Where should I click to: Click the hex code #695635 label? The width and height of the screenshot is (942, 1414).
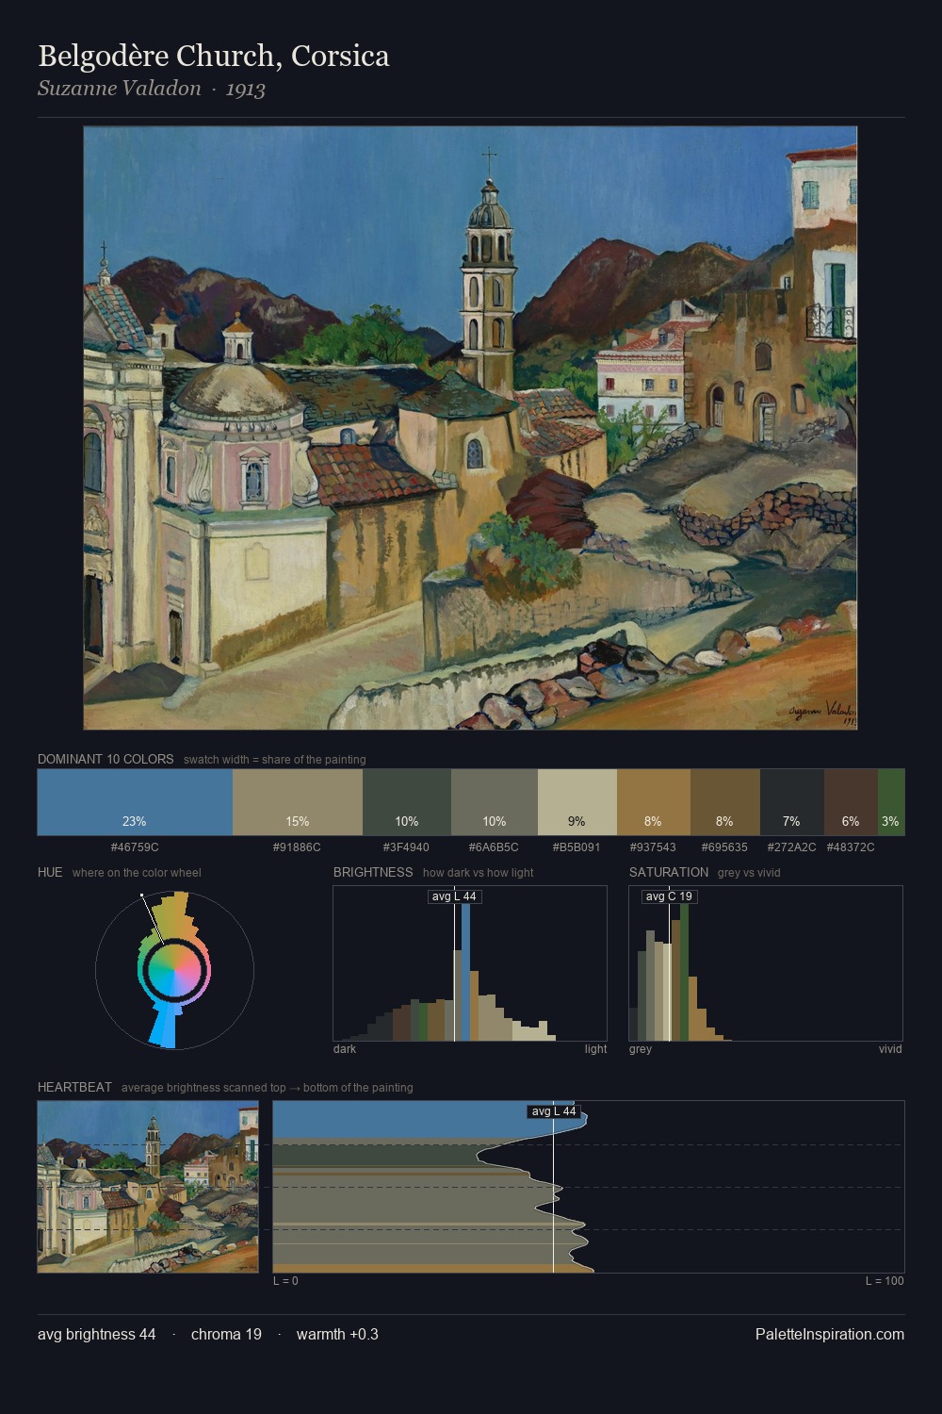[724, 847]
